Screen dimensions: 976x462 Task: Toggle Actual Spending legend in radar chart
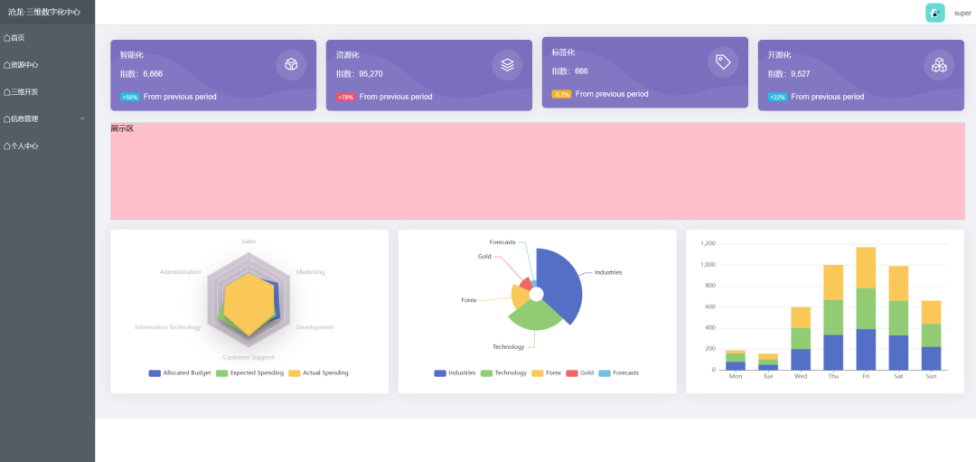pos(318,373)
